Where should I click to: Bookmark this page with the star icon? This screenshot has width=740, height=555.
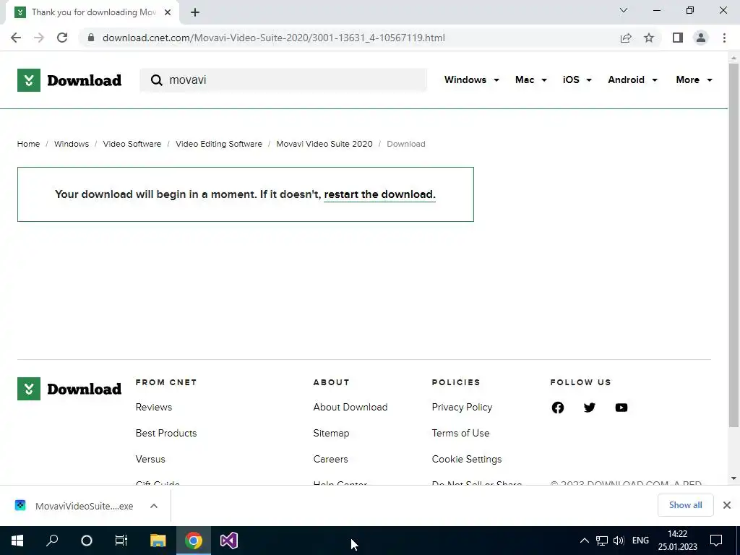click(x=649, y=38)
